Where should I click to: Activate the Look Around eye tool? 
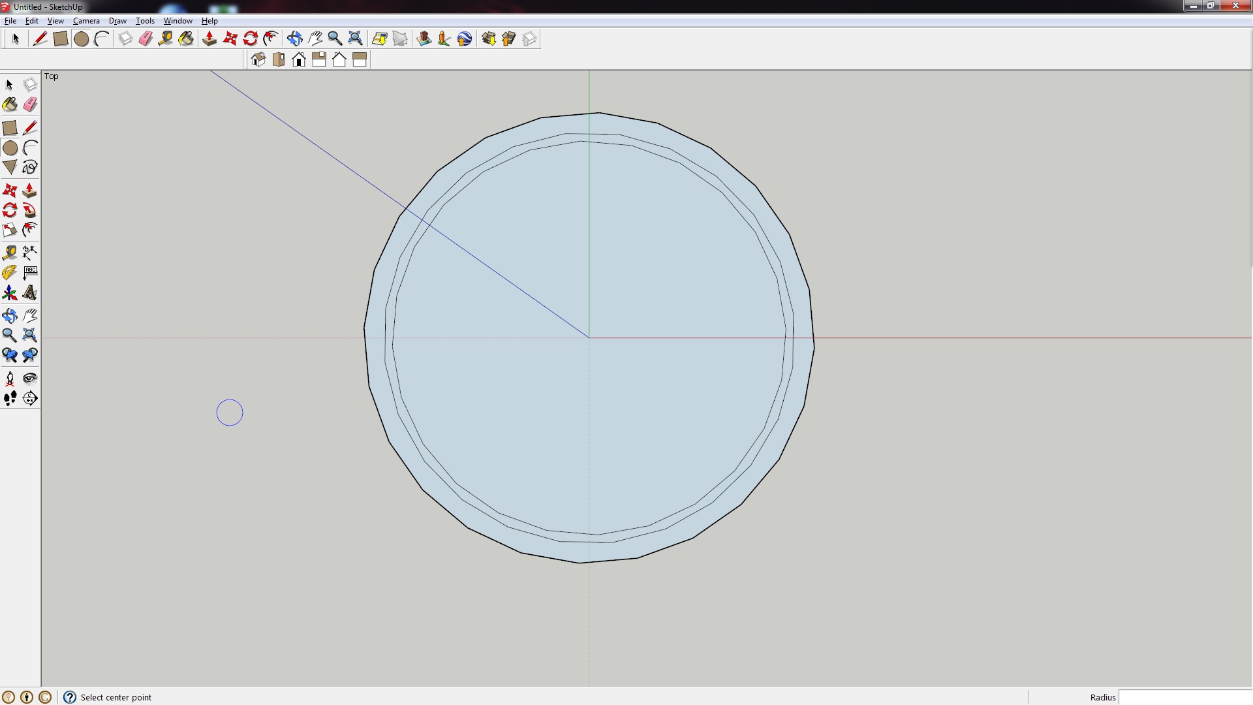click(x=30, y=379)
